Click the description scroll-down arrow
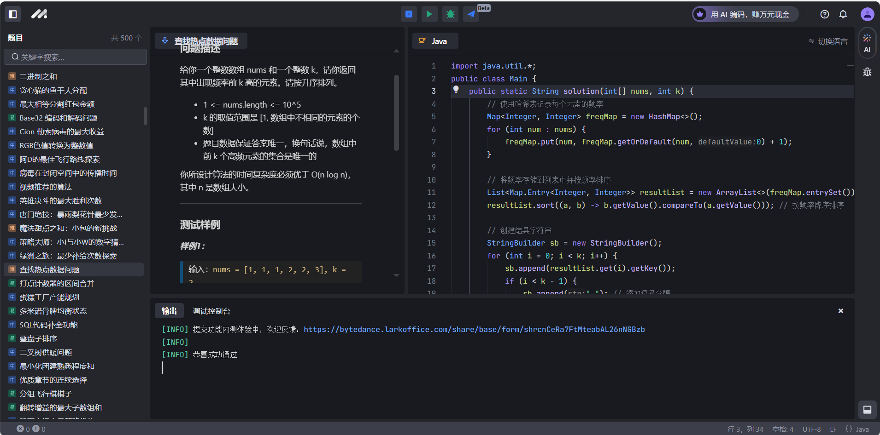The image size is (880, 435). pyautogui.click(x=396, y=275)
